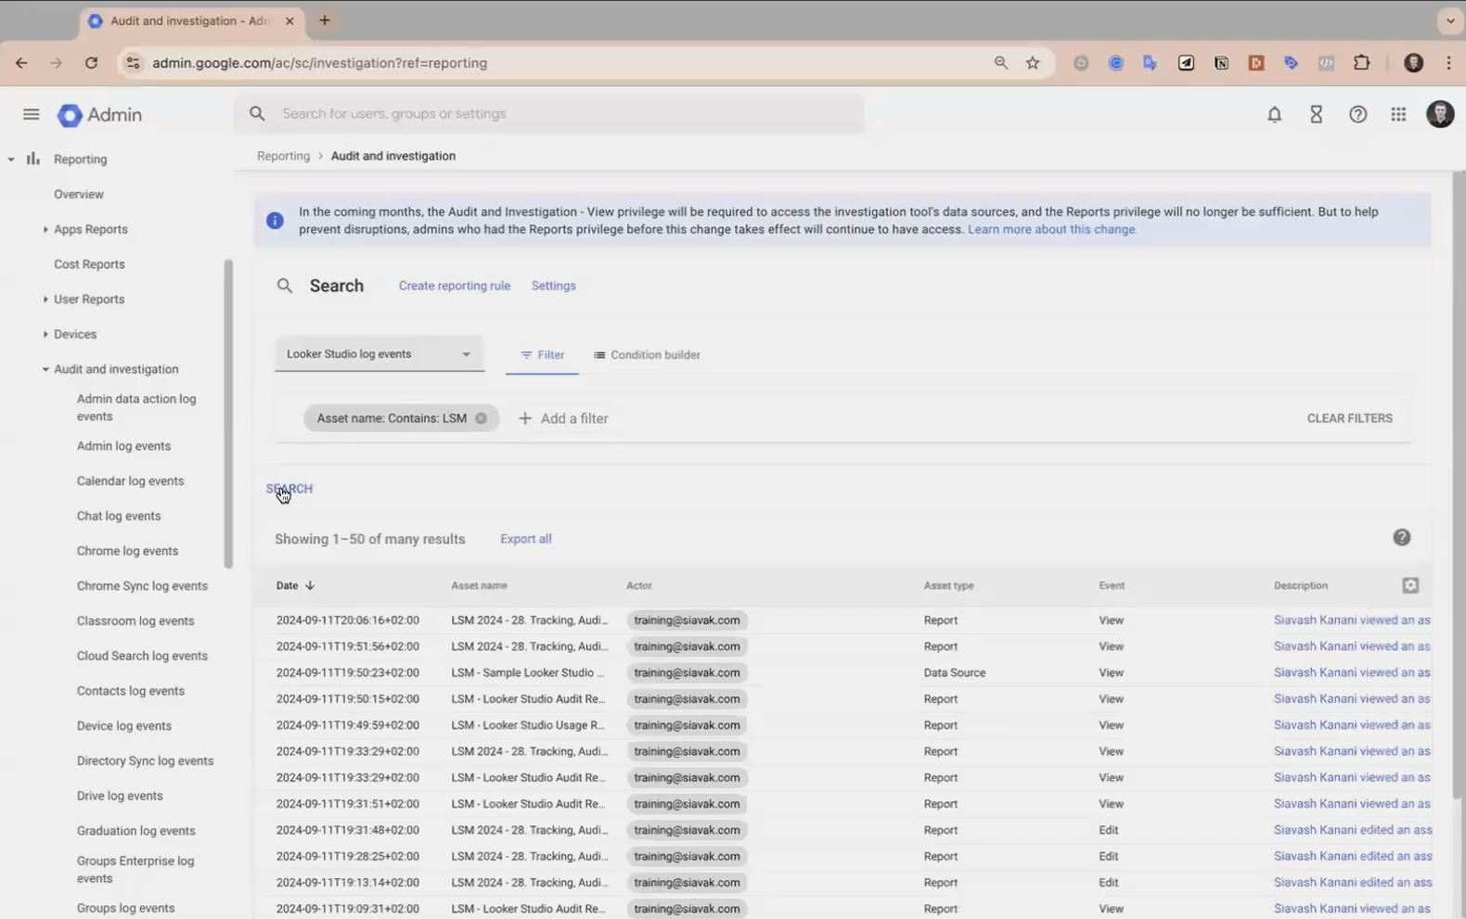Viewport: 1466px width, 919px height.
Task: Open Chrome profile avatar
Action: [x=1413, y=63]
